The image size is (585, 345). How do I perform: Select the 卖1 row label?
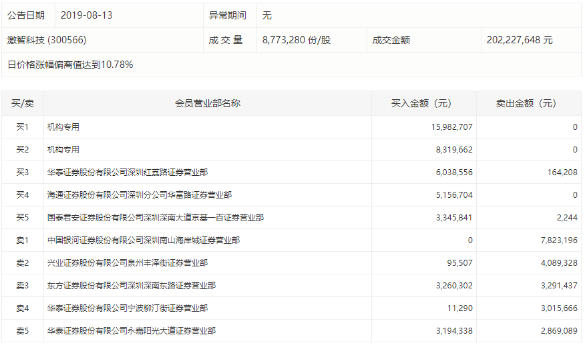tap(23, 240)
